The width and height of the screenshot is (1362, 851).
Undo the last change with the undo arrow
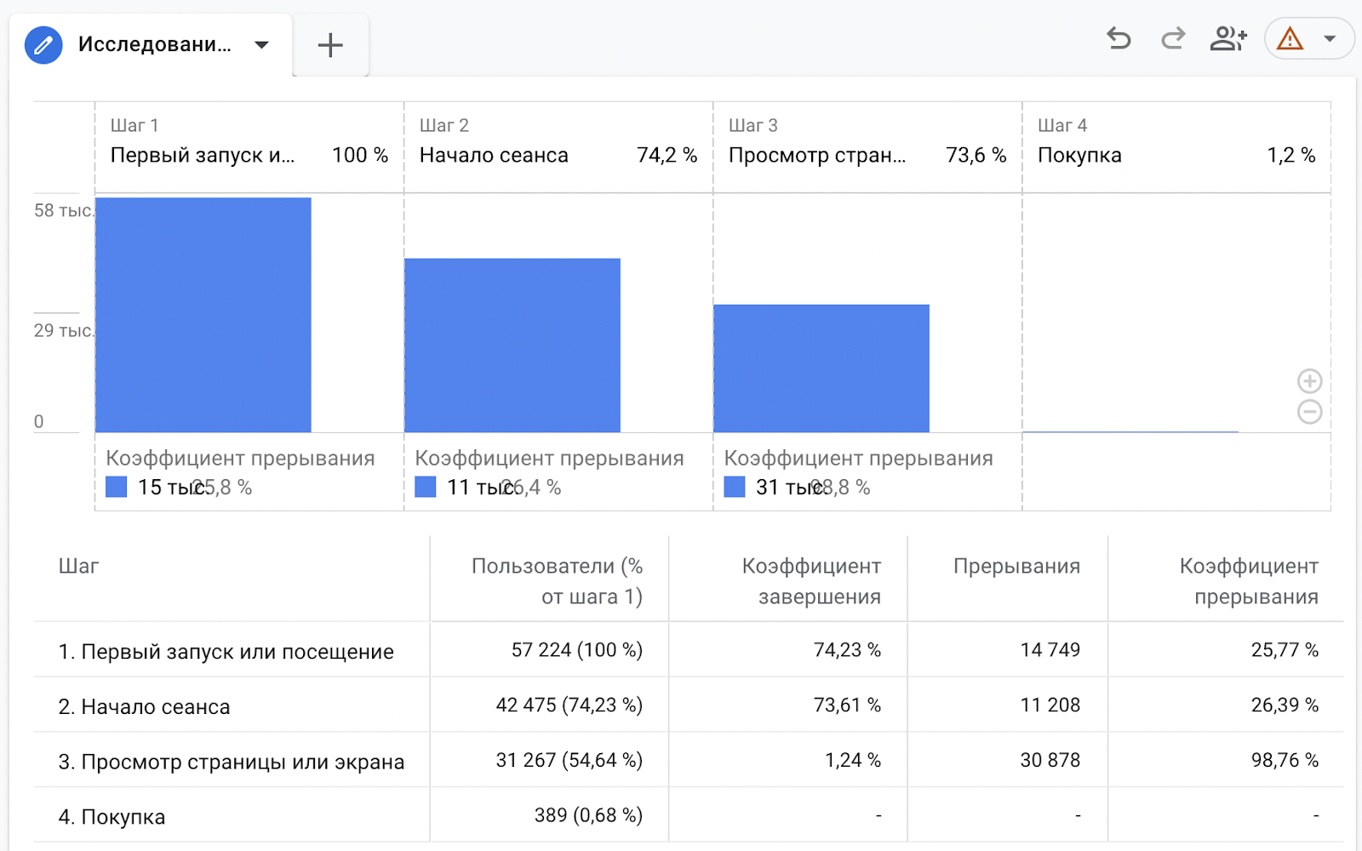click(x=1119, y=39)
